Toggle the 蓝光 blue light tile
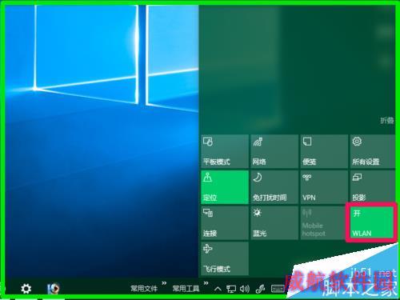 274,222
